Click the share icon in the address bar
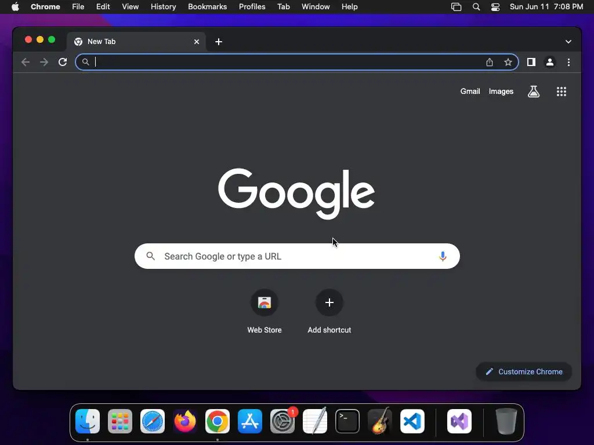The width and height of the screenshot is (594, 445). point(490,62)
